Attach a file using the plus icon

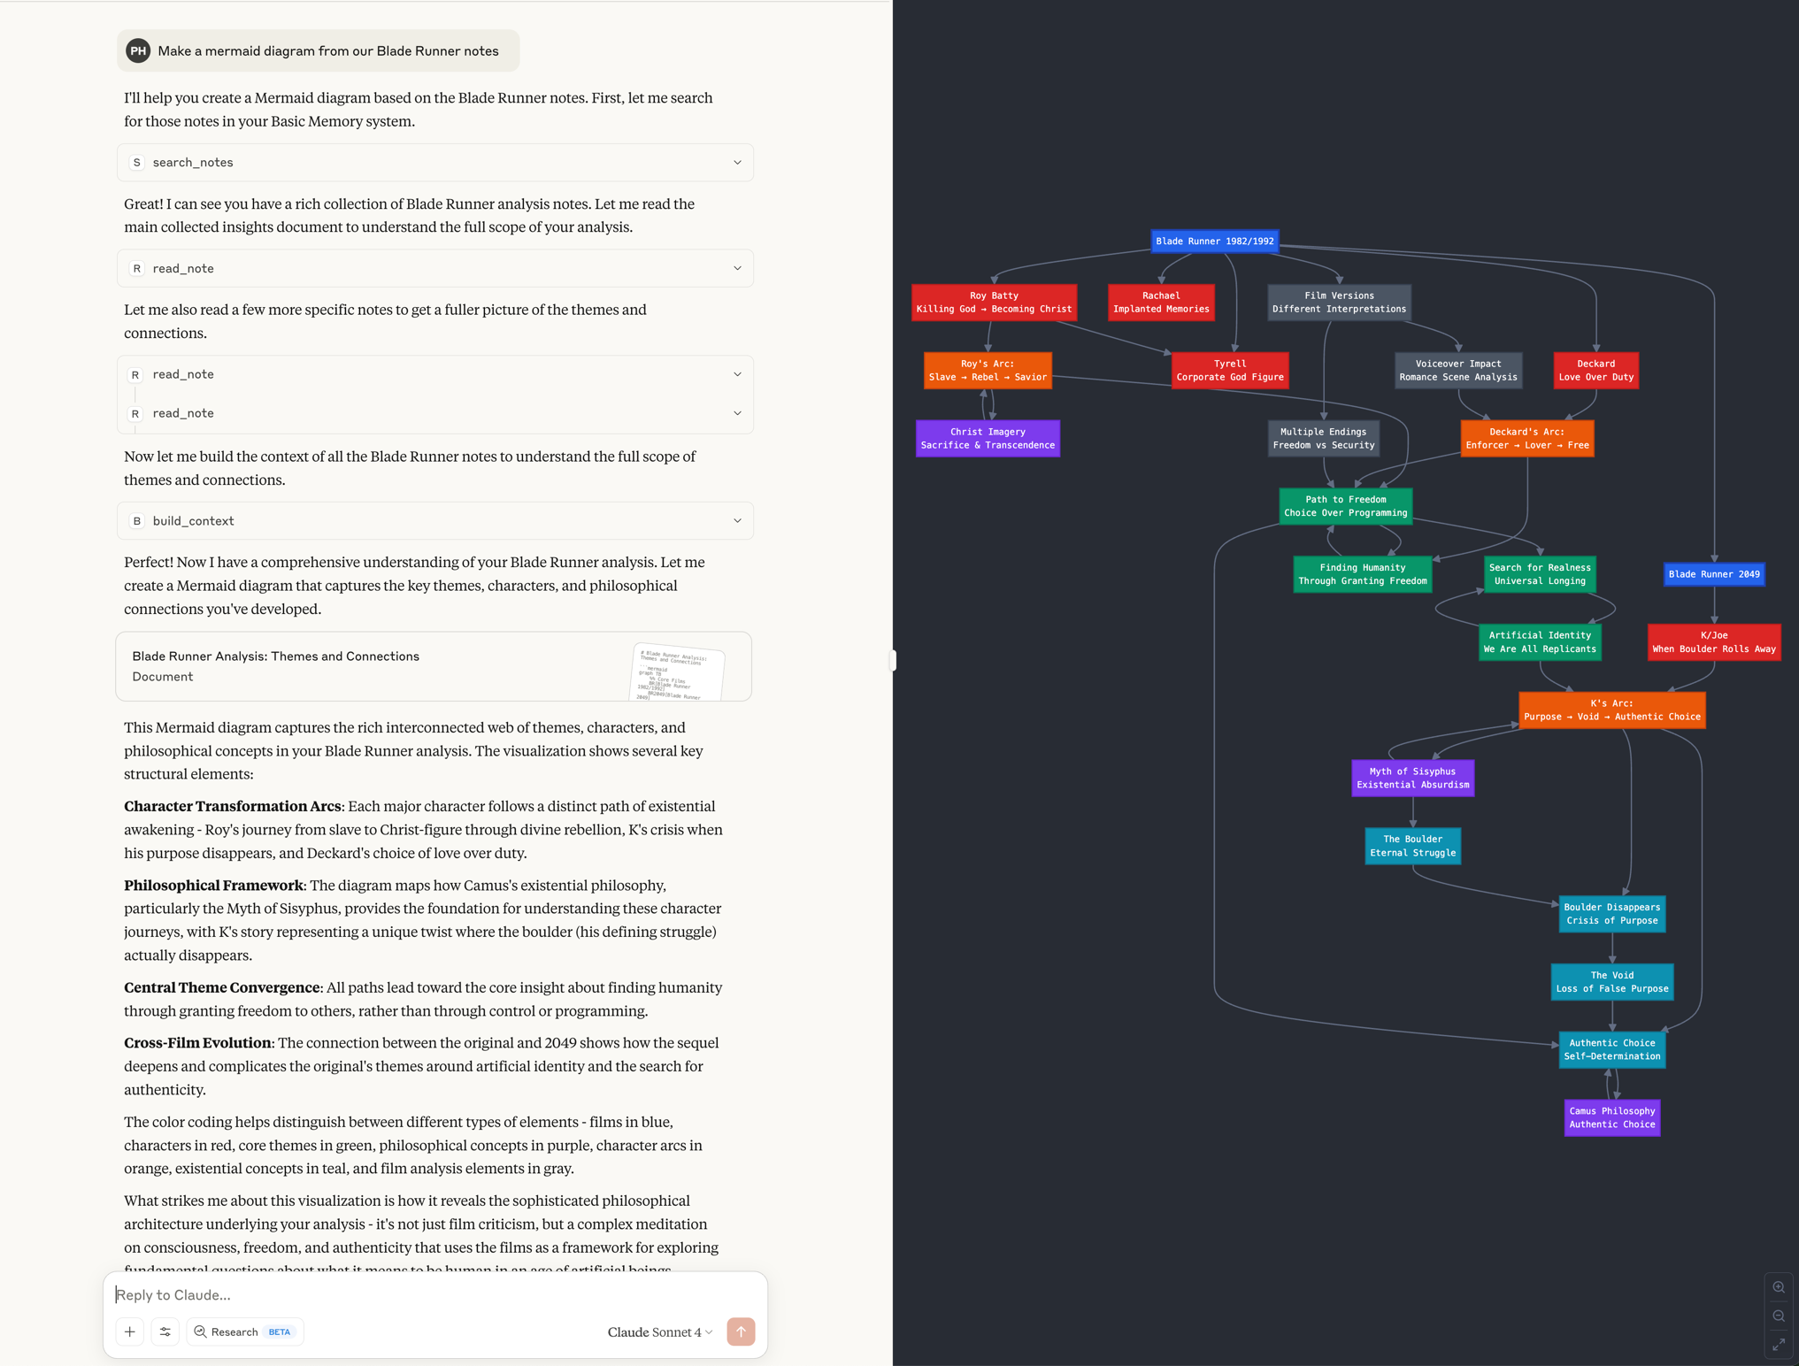[x=129, y=1331]
